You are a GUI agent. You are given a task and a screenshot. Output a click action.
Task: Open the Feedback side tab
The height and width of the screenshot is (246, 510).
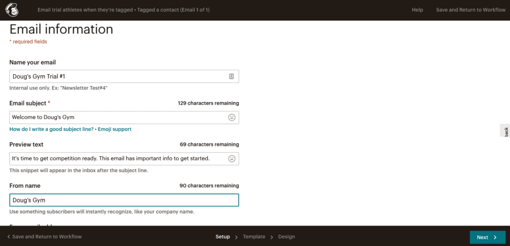[x=505, y=130]
